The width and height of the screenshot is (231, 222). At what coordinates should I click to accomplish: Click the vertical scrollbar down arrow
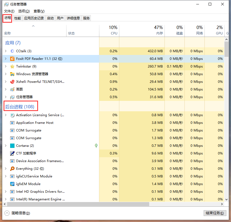[x=226, y=200]
